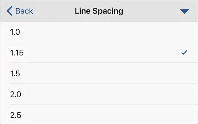Screen dimensions: 198x124
Task: Choose 1.5 line spacing
Action: pos(15,73)
